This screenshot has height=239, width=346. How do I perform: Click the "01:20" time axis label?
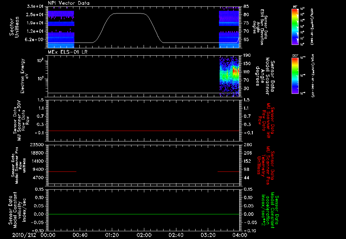(x=112, y=235)
